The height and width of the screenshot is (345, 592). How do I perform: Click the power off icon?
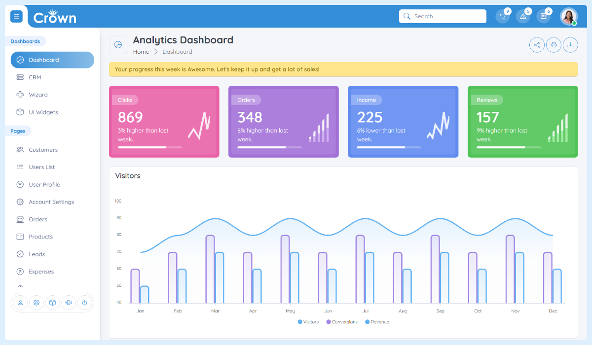coord(84,303)
